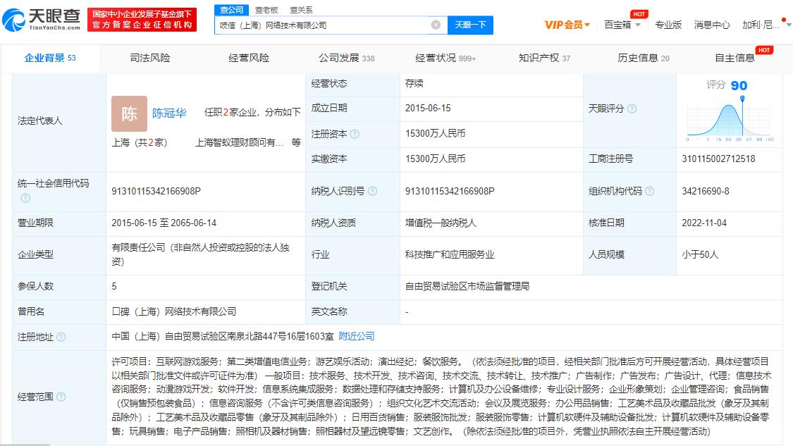Open the 附近公司 nearby companies link

pyautogui.click(x=357, y=336)
